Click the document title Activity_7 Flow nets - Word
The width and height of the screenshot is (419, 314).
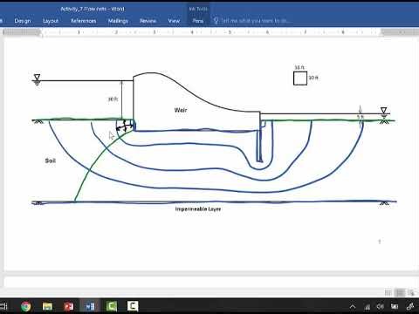(x=93, y=9)
